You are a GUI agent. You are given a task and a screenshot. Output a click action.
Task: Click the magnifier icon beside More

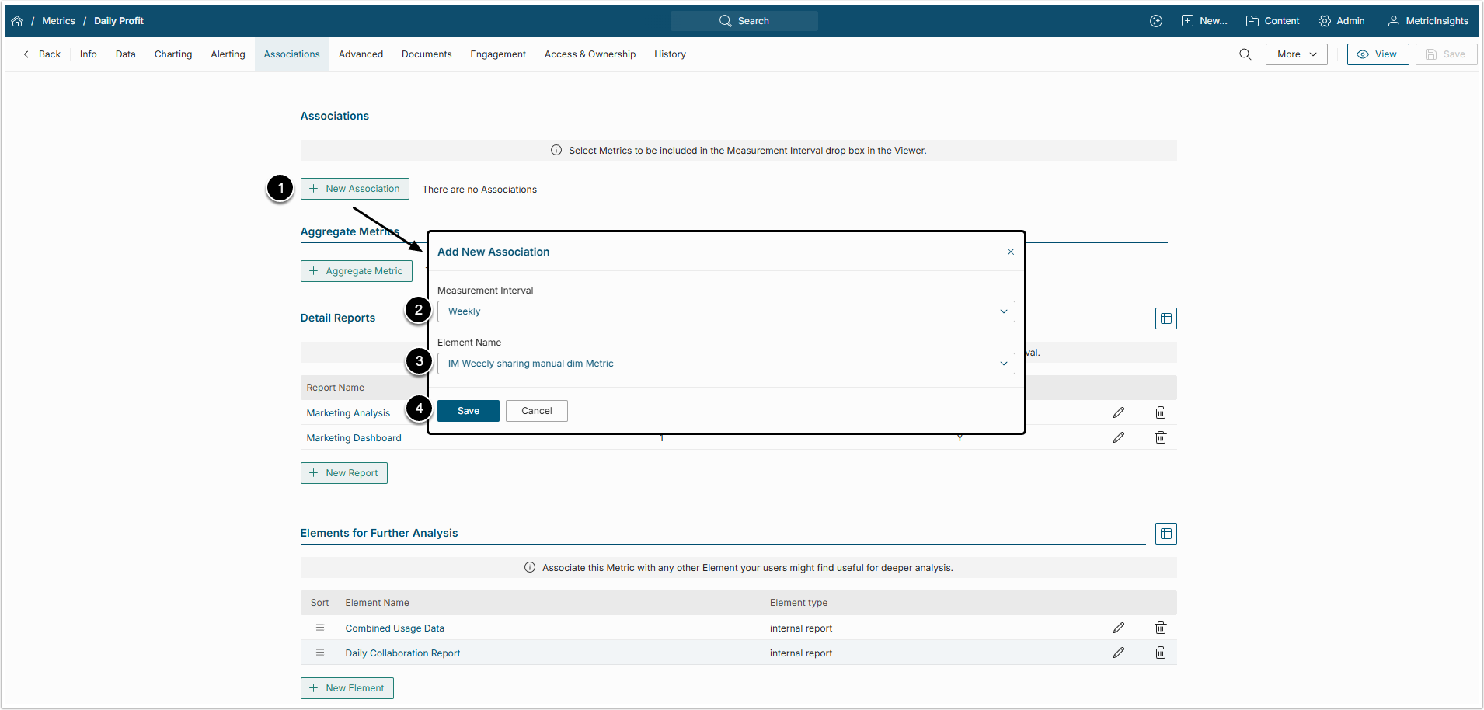[x=1245, y=54]
